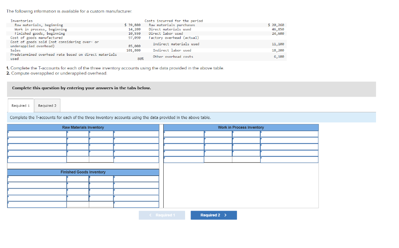Click the Required 2 navigation button
This screenshot has height=248, width=399.
[x=214, y=215]
